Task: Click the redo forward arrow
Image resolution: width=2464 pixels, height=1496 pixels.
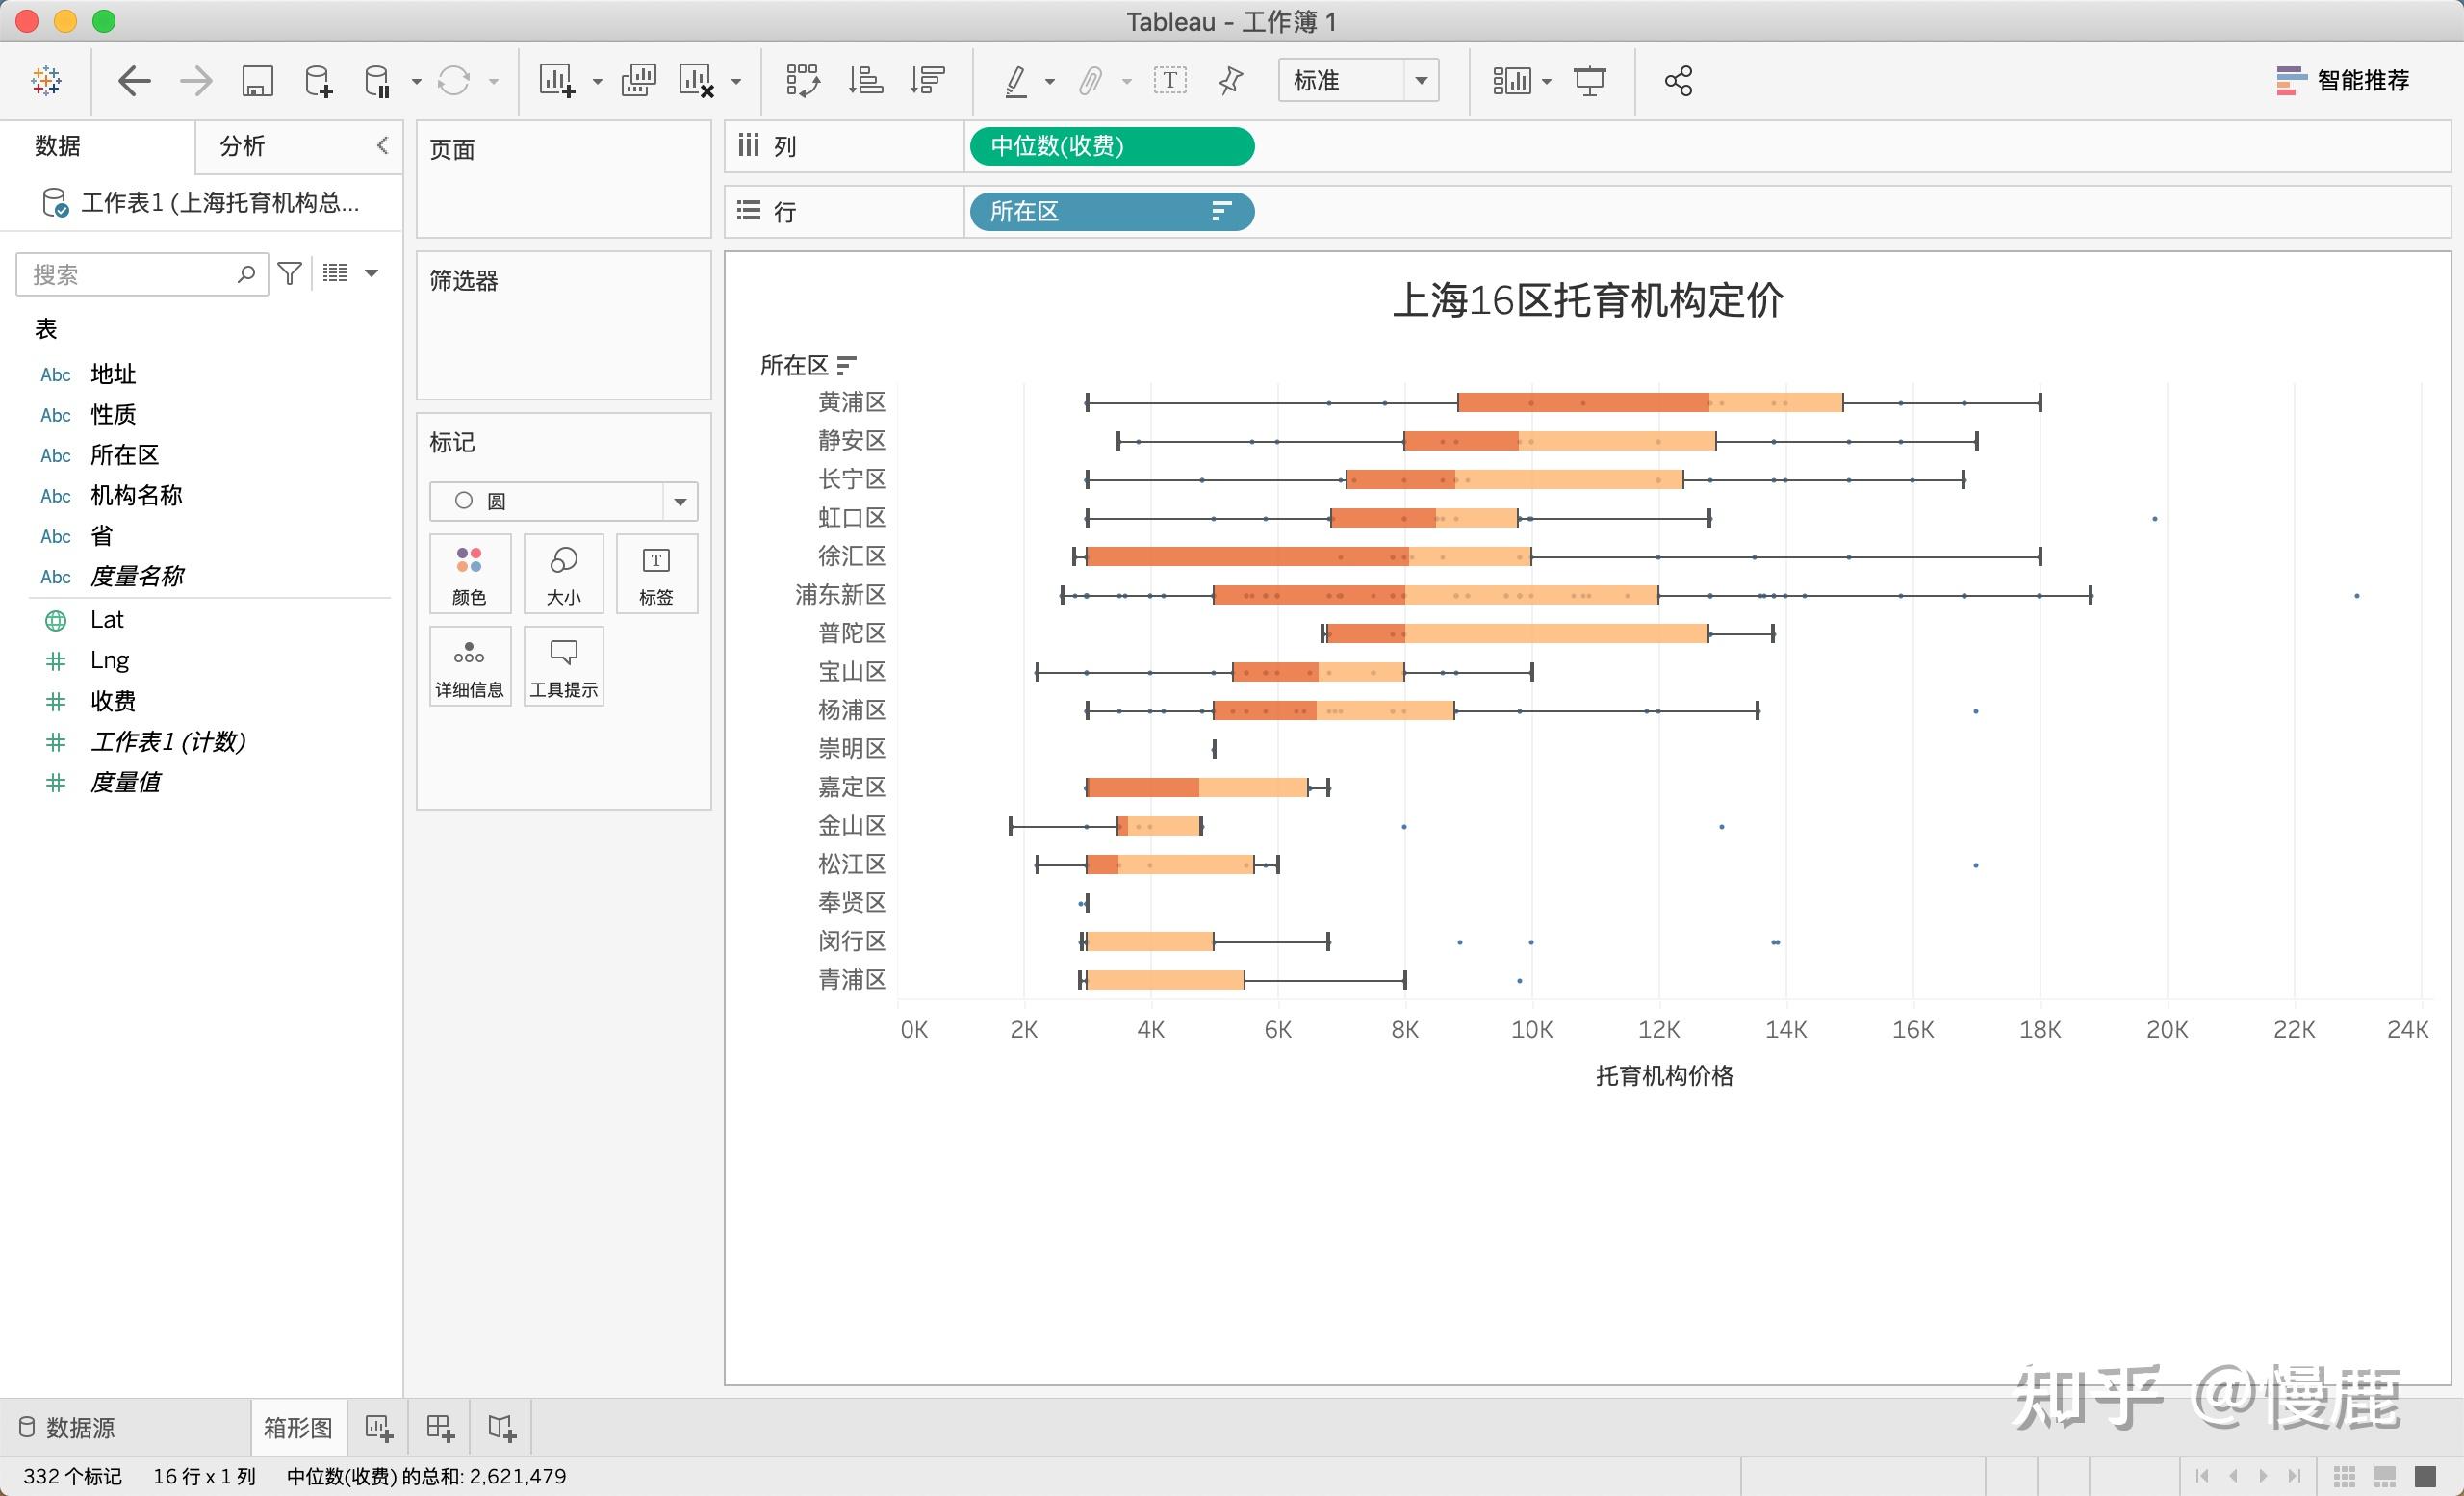Action: tap(196, 80)
